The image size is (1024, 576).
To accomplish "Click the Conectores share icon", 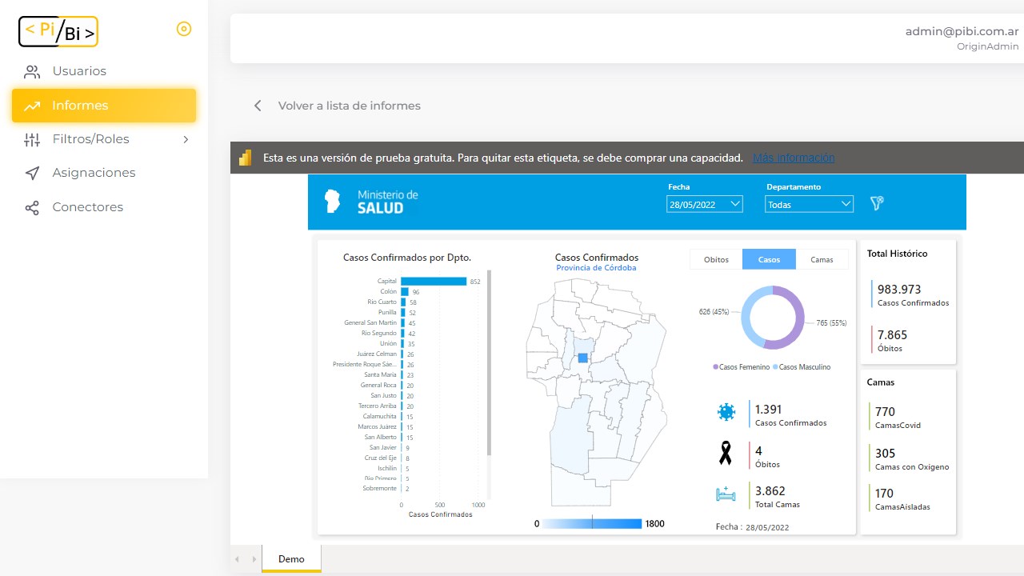I will [32, 208].
